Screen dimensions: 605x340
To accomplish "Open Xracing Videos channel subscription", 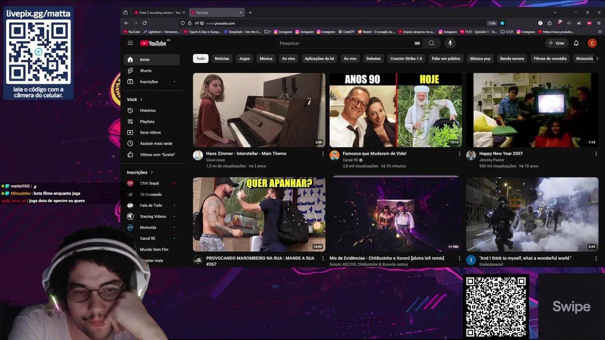I will click(x=152, y=216).
